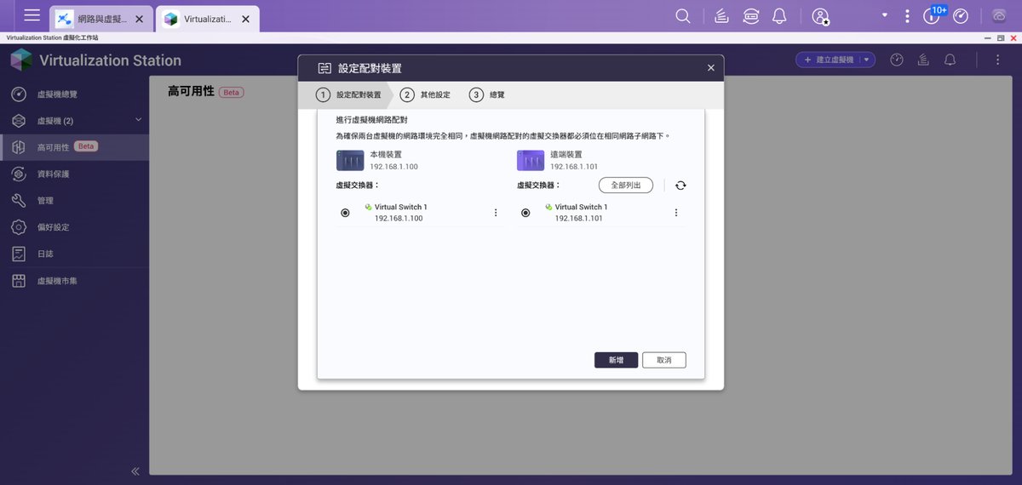Open the background tasks icon in top bar
Viewport: 1022px width, 485px height.
(x=721, y=16)
